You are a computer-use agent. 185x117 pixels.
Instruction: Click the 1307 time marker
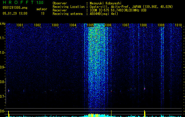tap(126, 25)
